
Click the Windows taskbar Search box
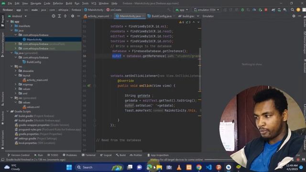99,167
